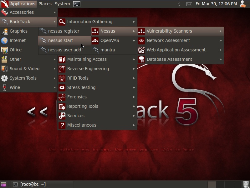Launch mantra from the menu

[x=114, y=50]
